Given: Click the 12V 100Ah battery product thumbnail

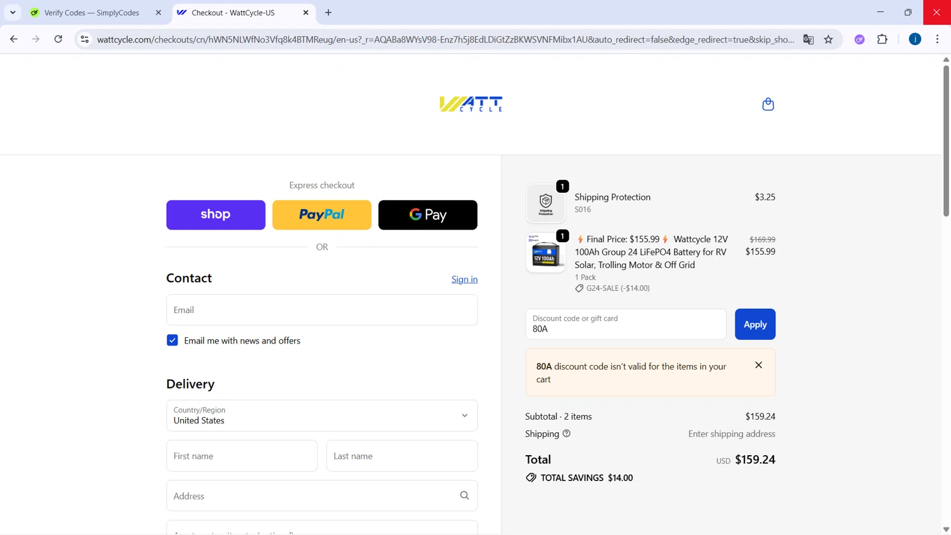Looking at the screenshot, I should click(x=546, y=252).
